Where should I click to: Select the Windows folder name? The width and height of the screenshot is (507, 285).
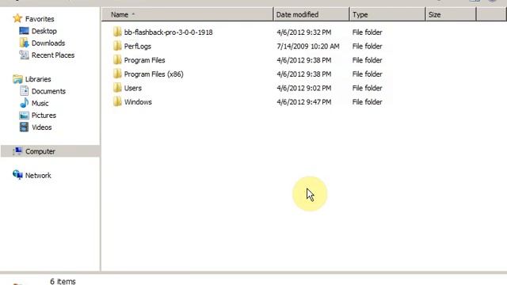(138, 102)
